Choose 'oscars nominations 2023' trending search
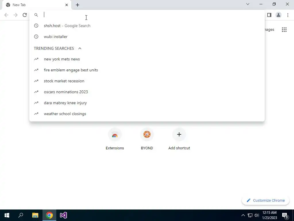294x221 pixels. coord(147,92)
